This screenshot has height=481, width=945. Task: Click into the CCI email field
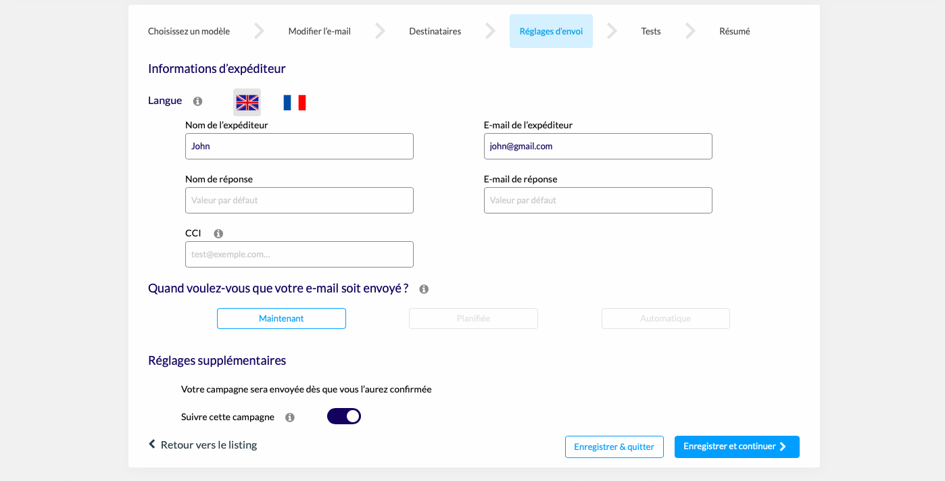(x=299, y=254)
